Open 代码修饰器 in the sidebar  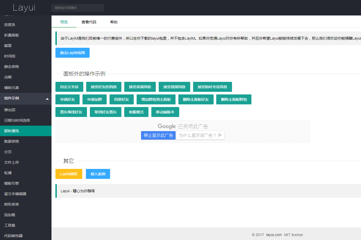(26, 235)
